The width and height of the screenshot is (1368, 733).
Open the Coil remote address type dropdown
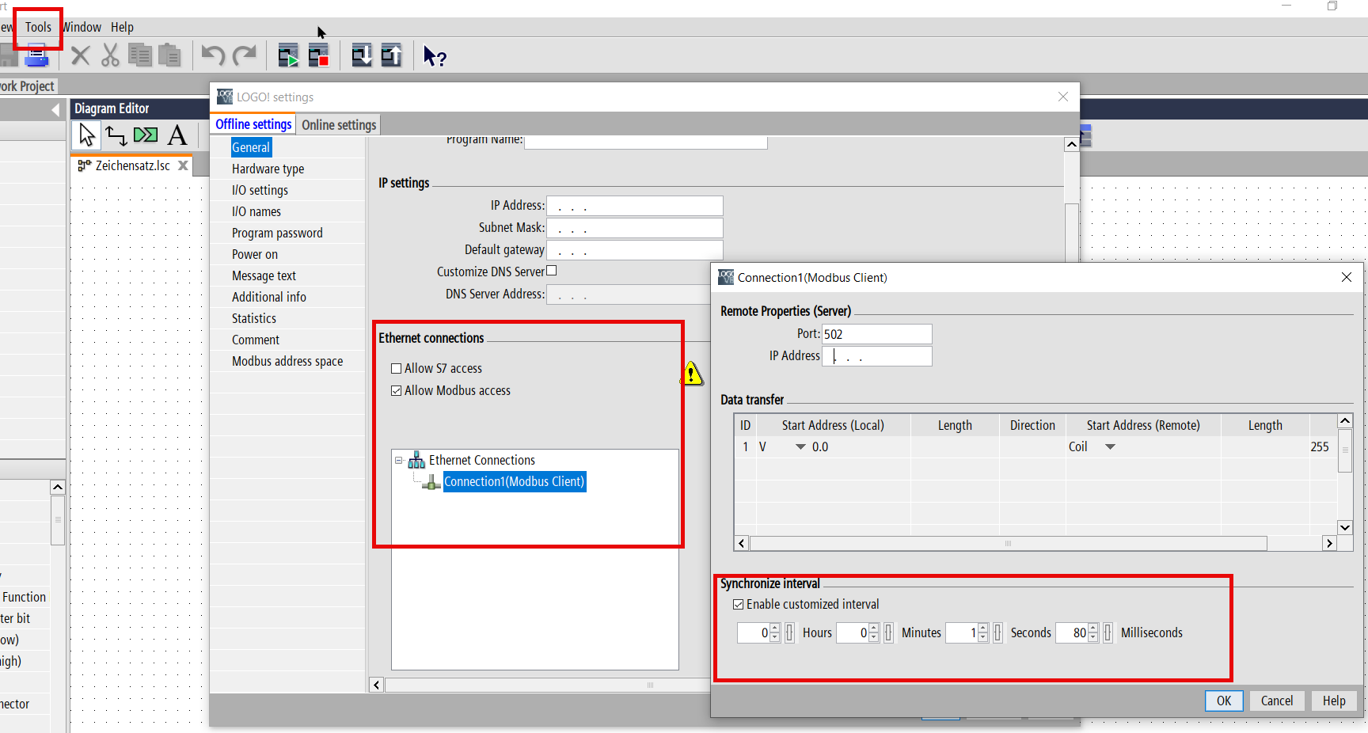(1110, 447)
